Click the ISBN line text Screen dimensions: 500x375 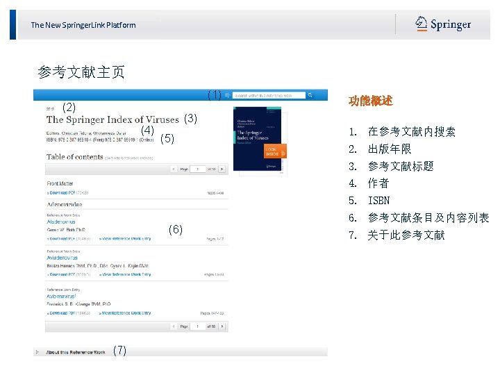[100, 140]
